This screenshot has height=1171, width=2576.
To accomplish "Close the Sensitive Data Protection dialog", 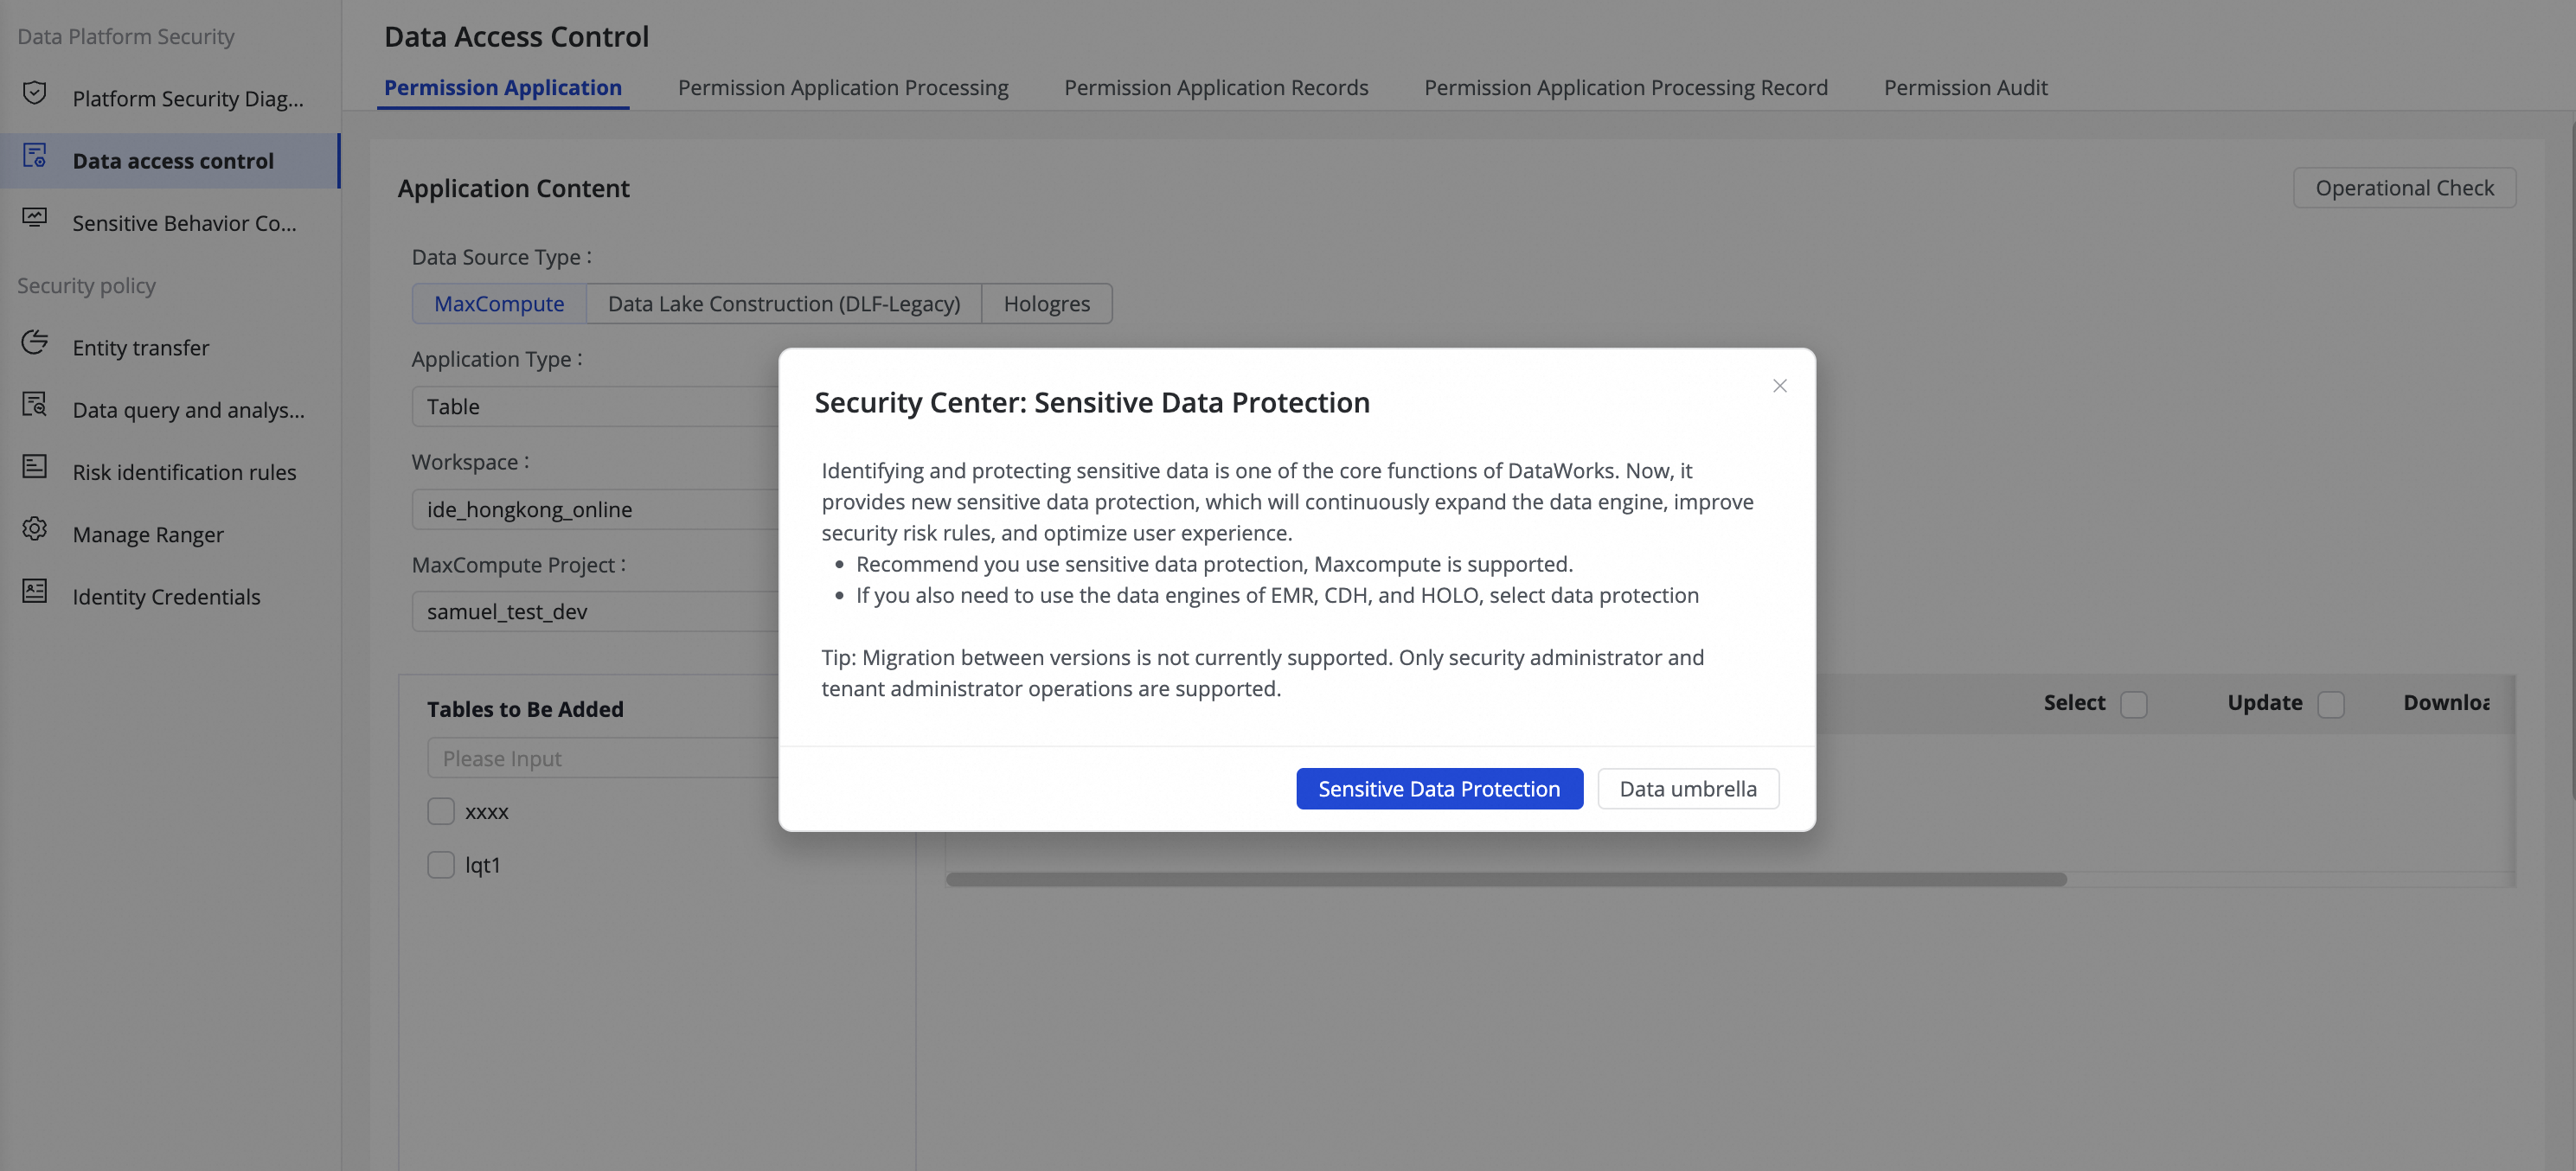I will (1779, 386).
